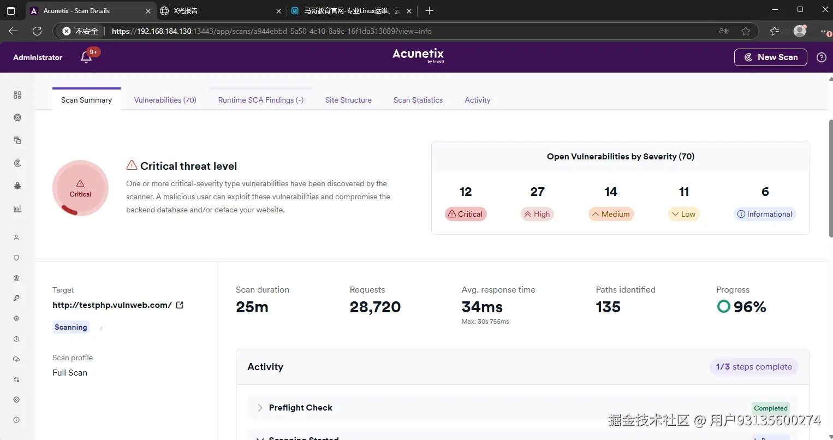Click the Critical severity badge
Viewport: 833px width, 440px height.
pyautogui.click(x=466, y=214)
